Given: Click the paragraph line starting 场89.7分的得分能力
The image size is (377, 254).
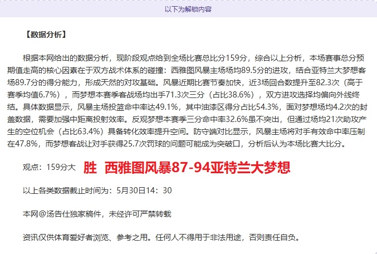Looking at the screenshot, I should tap(185, 82).
